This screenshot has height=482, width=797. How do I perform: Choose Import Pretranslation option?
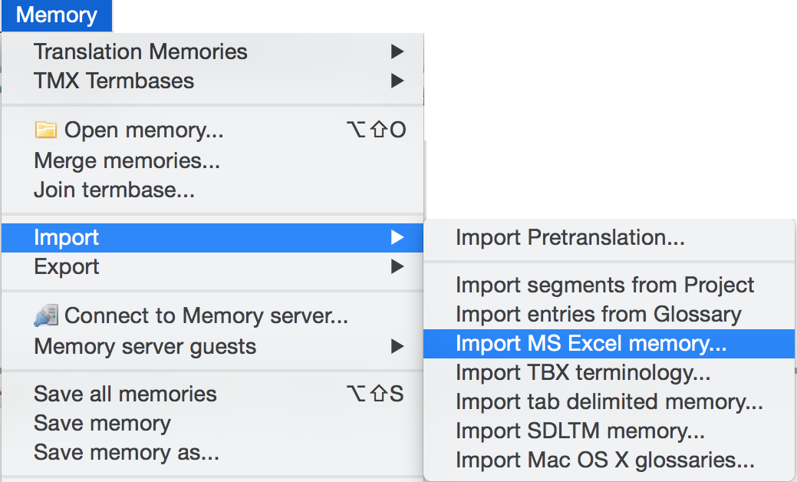(x=570, y=237)
